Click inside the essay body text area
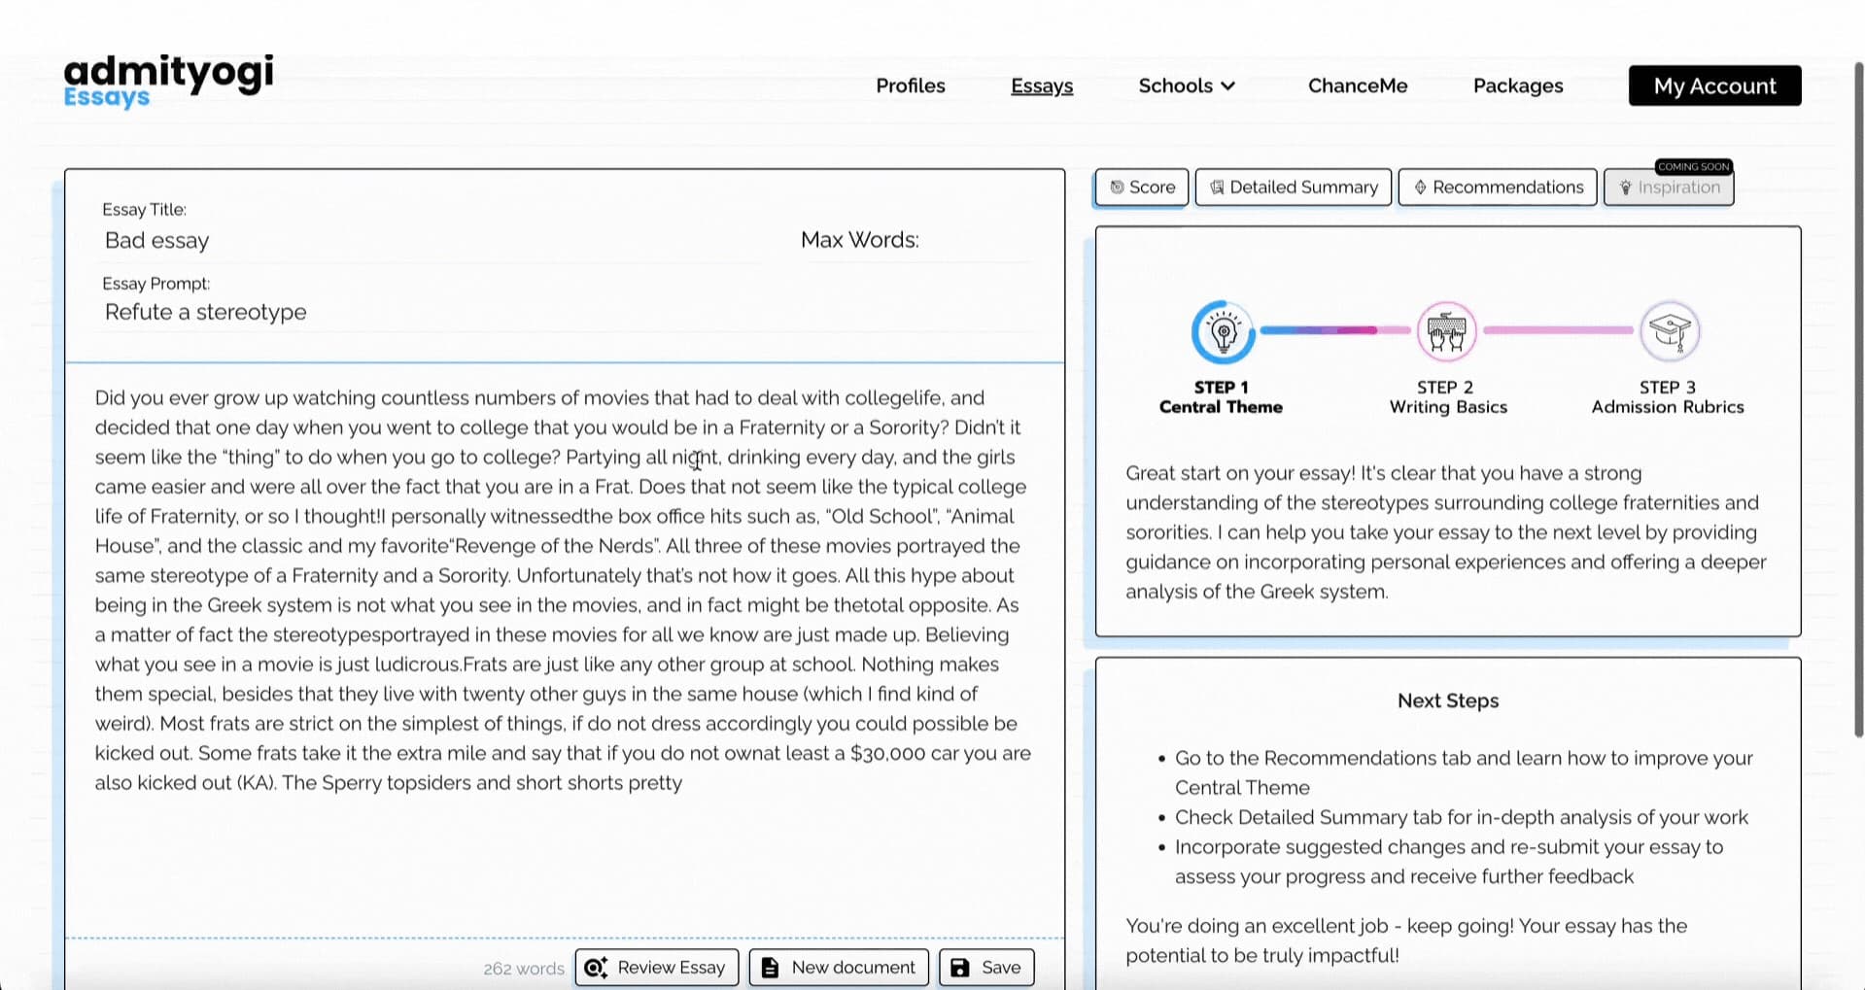 (564, 590)
